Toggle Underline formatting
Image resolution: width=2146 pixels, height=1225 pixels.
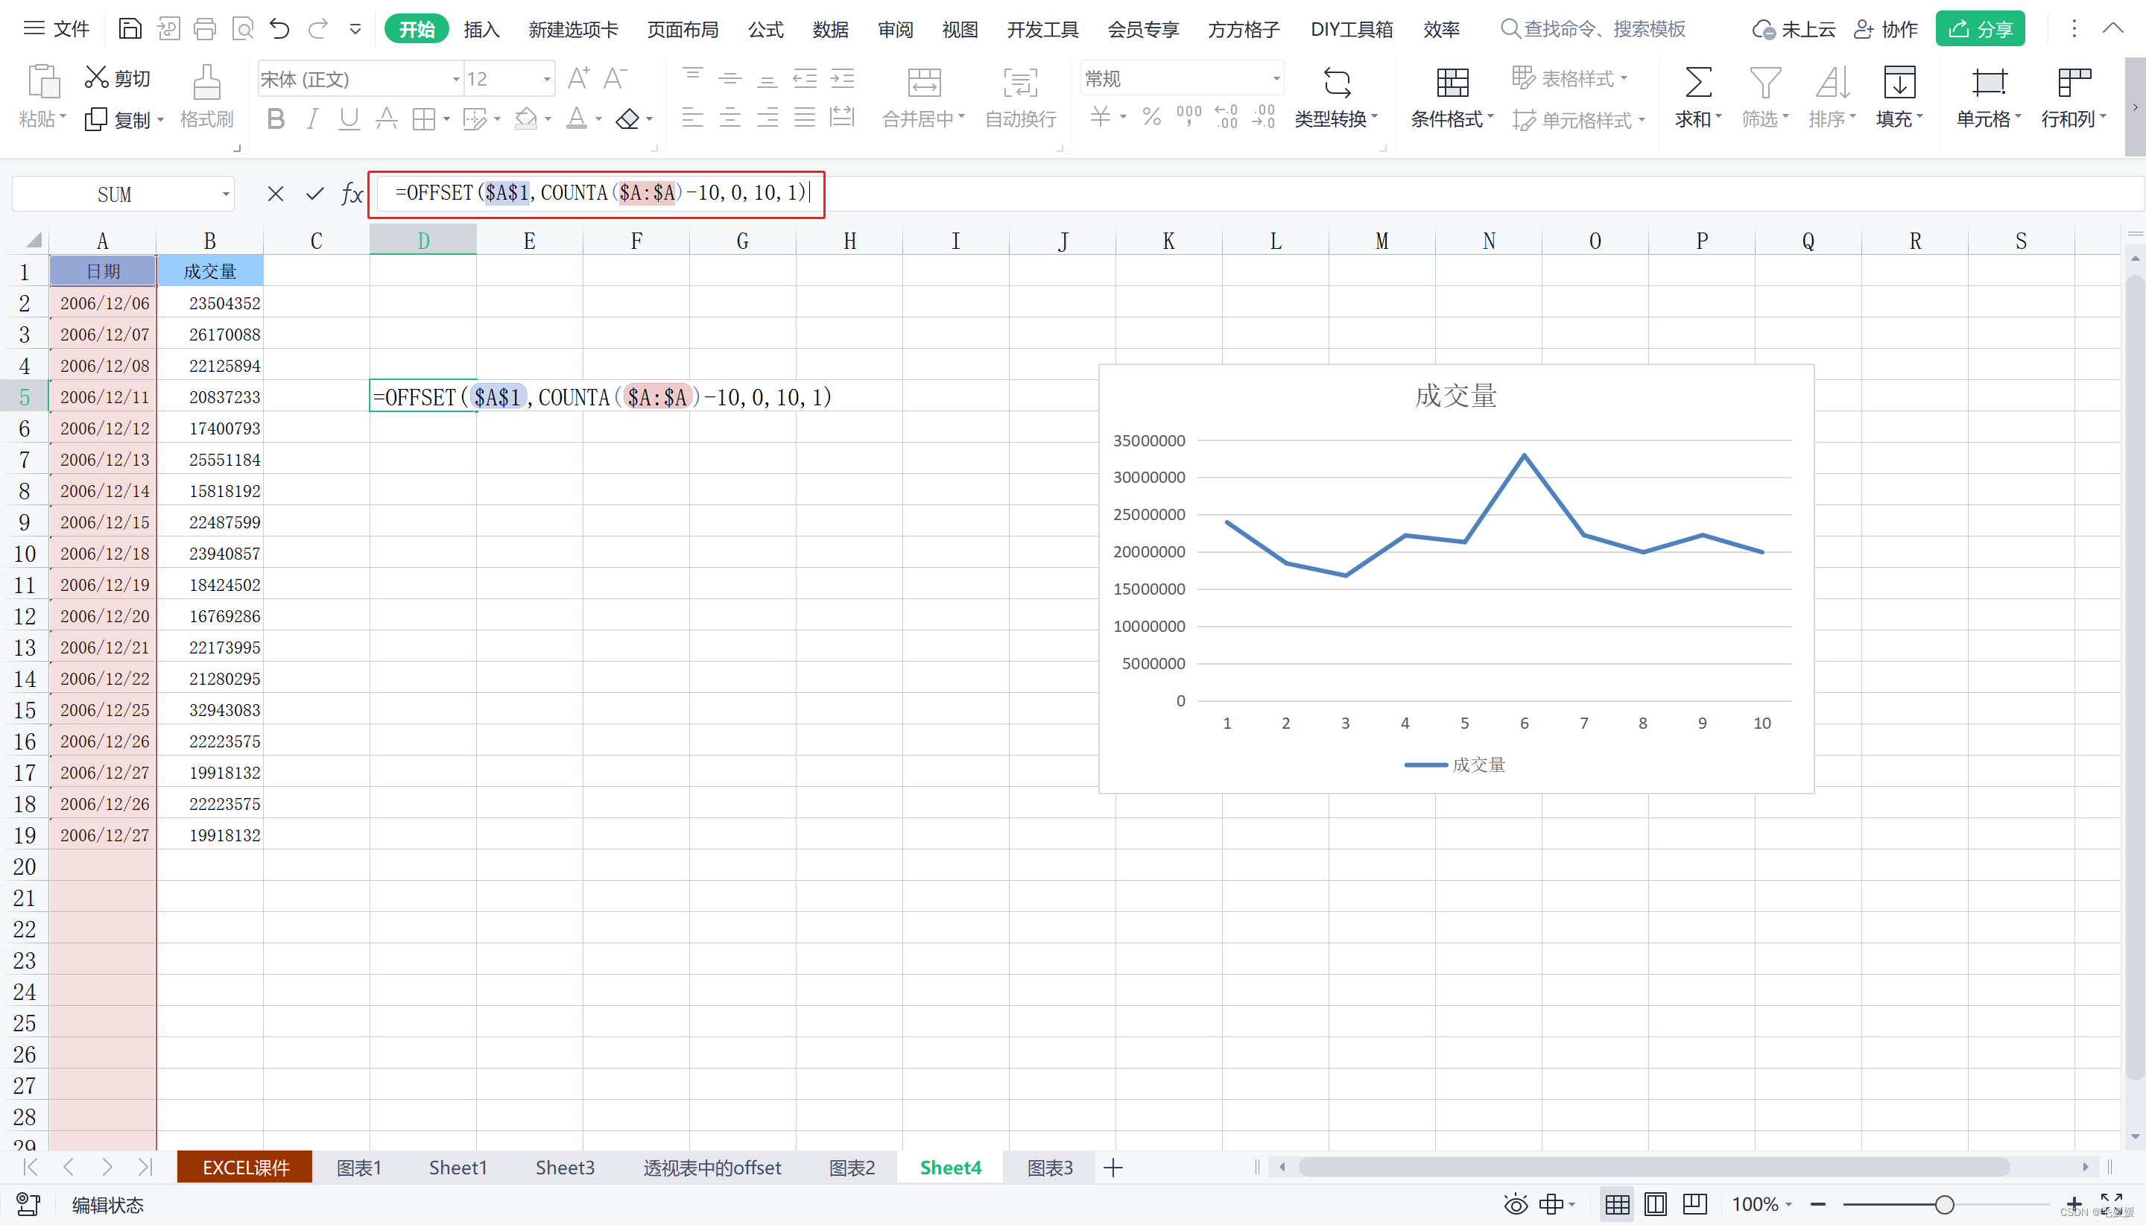349,118
